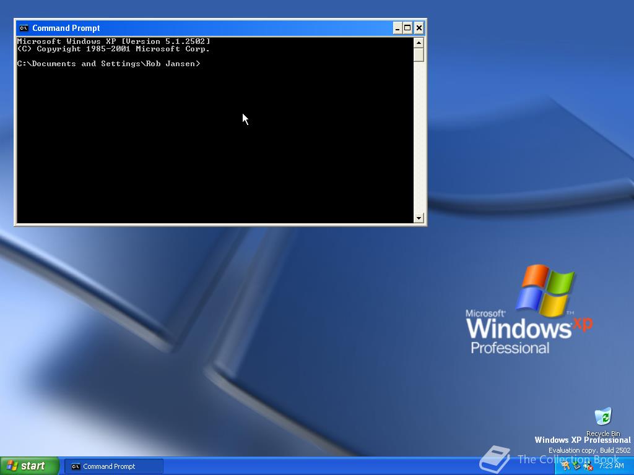Click the '(C) Copyright 1985-2001 Microsoft Corp.' line
The width and height of the screenshot is (634, 475).
click(x=113, y=49)
